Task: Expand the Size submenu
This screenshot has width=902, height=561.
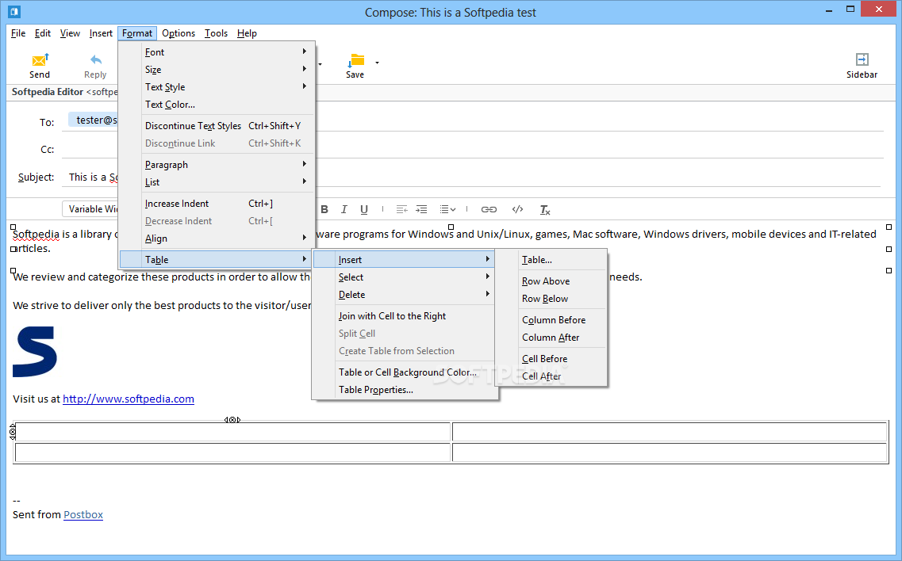Action: tap(228, 70)
